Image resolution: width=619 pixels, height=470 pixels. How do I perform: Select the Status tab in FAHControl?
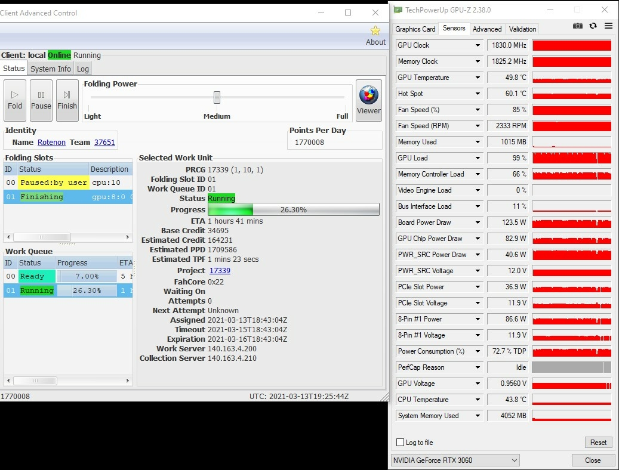14,68
